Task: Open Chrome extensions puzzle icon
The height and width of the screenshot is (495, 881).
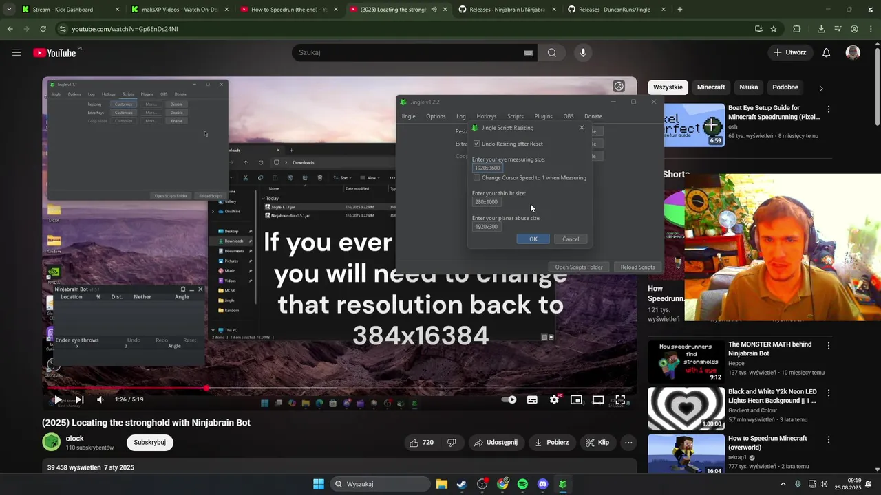Action: (797, 29)
